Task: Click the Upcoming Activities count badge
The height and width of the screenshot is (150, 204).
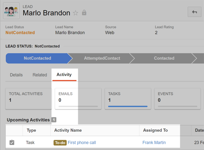Action: tap(54, 120)
